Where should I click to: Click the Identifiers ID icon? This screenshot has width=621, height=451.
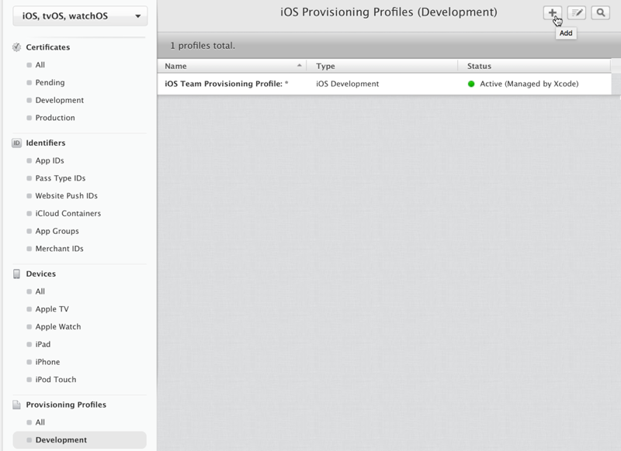tap(17, 143)
